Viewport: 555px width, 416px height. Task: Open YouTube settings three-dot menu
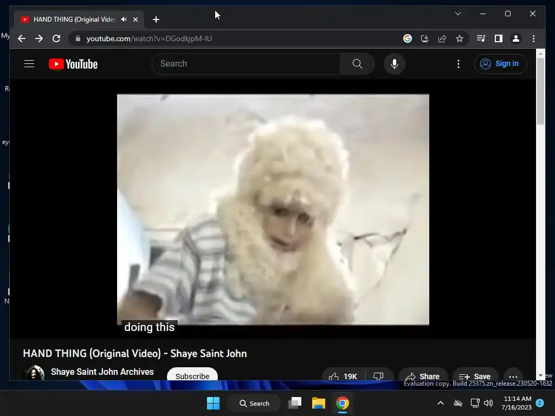point(459,64)
